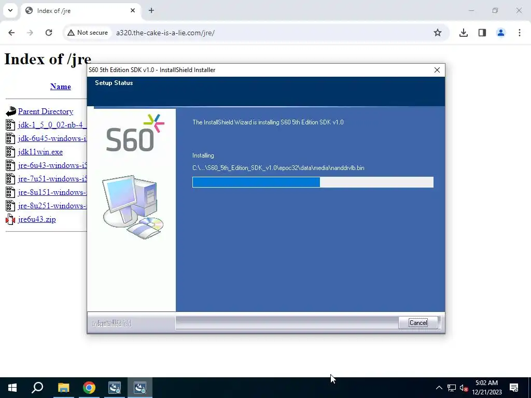Open a new Chrome tab
The width and height of the screenshot is (531, 398).
click(x=151, y=10)
